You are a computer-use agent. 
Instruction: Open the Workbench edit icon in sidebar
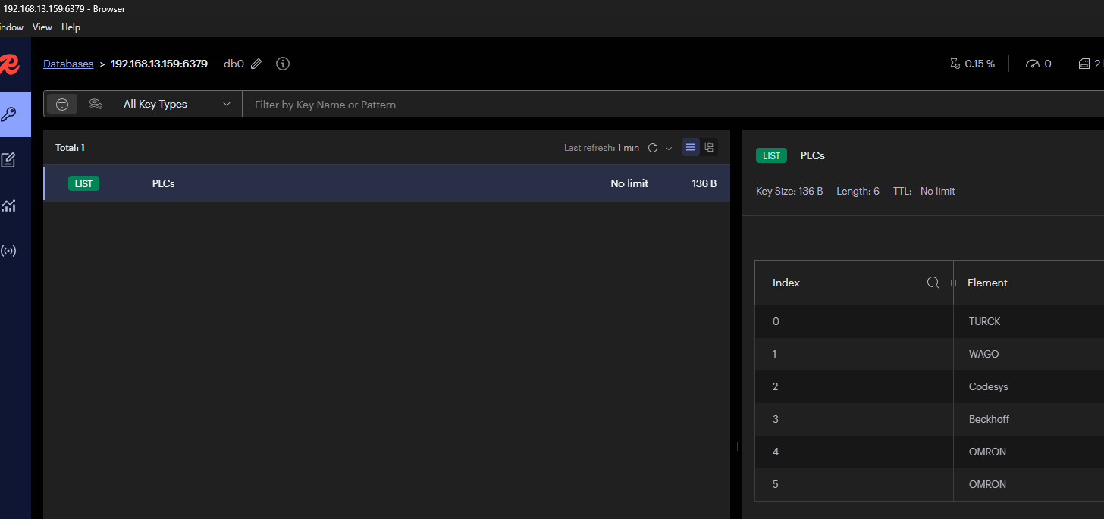pyautogui.click(x=8, y=160)
